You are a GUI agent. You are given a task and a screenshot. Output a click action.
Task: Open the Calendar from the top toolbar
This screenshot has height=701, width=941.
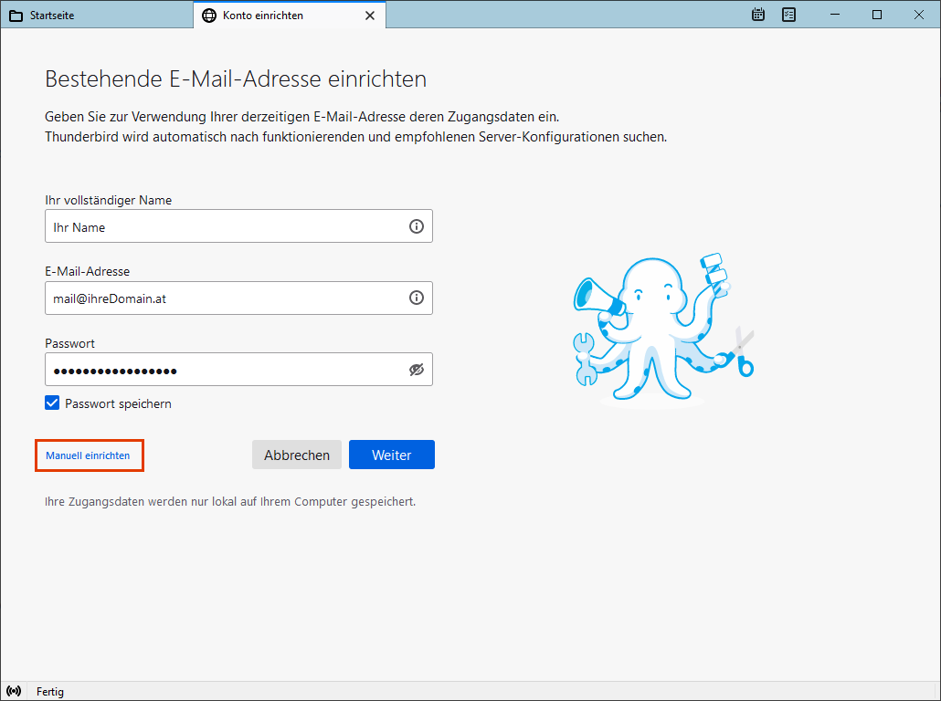tap(758, 15)
